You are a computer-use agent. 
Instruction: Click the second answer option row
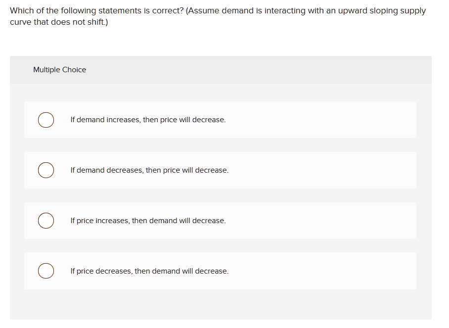point(220,170)
